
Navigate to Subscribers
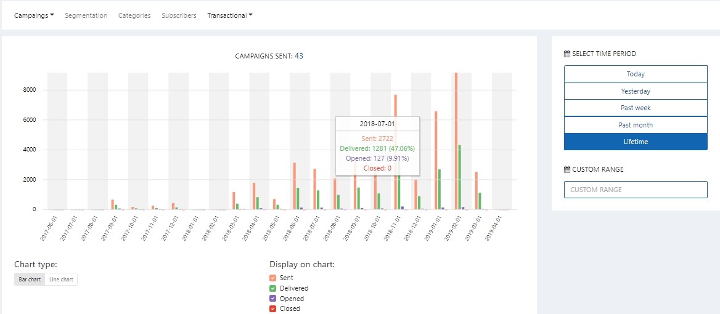pos(179,15)
